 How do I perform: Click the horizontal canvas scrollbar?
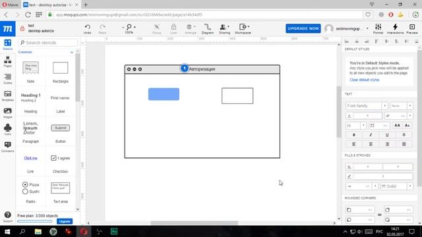coord(195,223)
